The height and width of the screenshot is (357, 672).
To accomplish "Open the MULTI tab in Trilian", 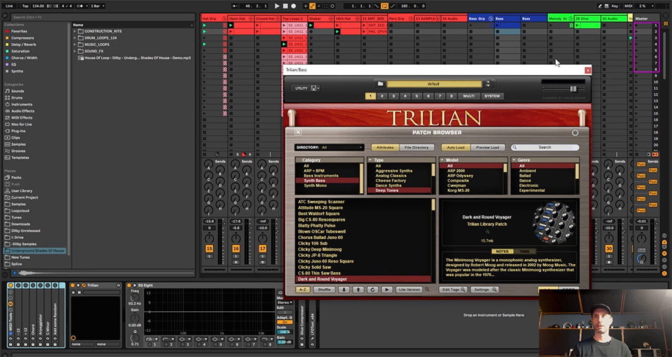I will [x=469, y=96].
